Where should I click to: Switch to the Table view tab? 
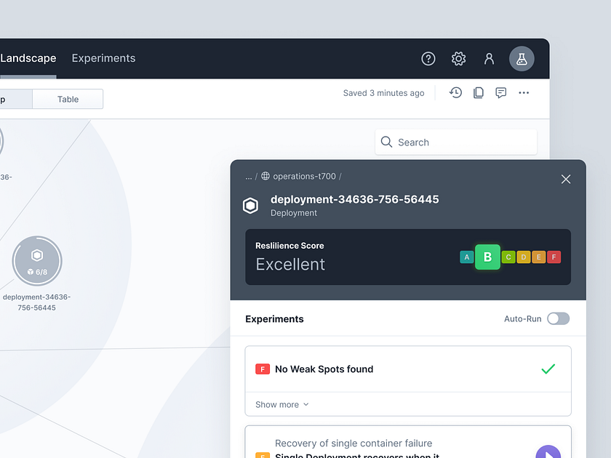point(67,98)
